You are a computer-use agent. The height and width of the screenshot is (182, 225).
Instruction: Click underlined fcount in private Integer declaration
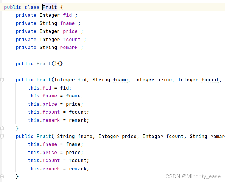[72, 40]
